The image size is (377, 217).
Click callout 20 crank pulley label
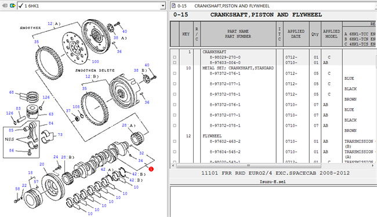(42, 164)
